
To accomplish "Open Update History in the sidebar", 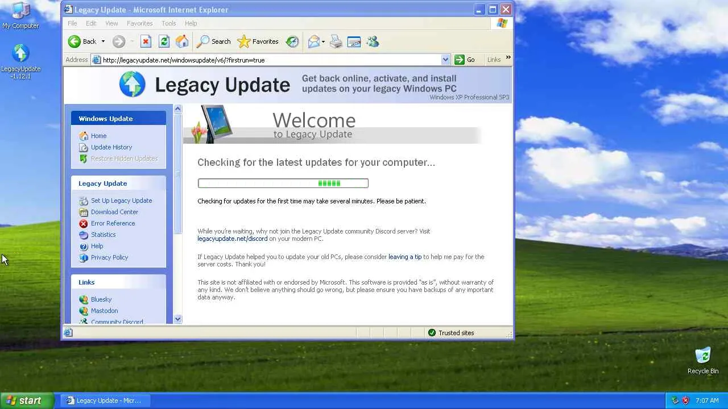I will 111,147.
